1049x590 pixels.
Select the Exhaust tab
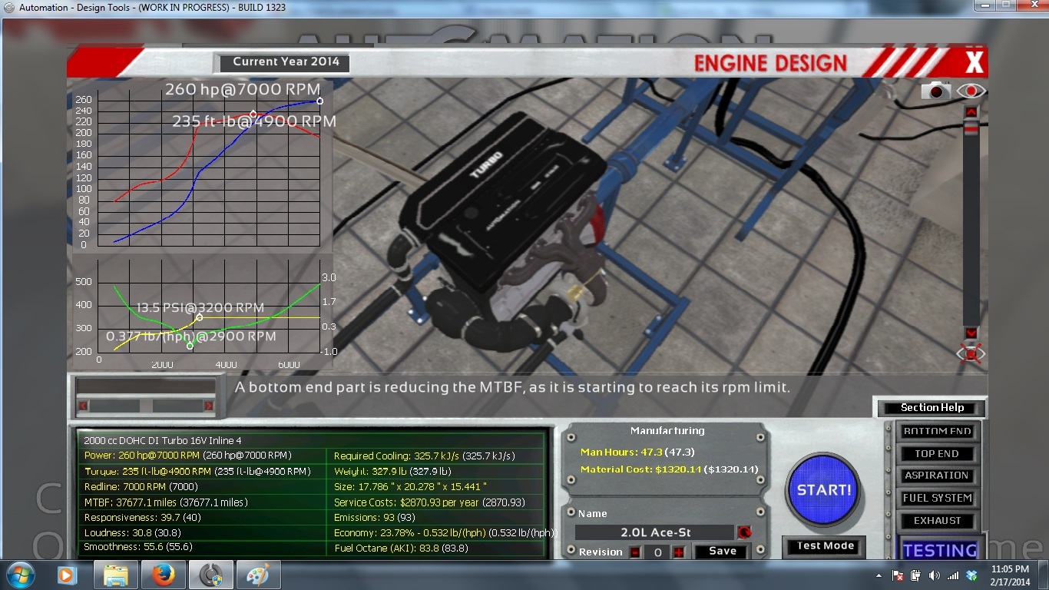click(x=937, y=520)
